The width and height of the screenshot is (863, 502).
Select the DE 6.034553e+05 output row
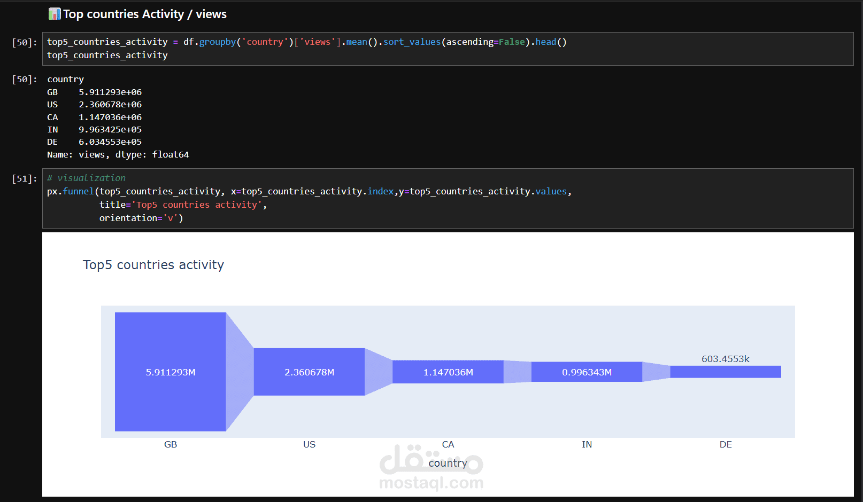[x=94, y=142]
